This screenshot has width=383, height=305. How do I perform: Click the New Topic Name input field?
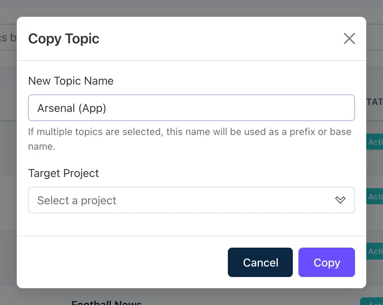coord(191,108)
